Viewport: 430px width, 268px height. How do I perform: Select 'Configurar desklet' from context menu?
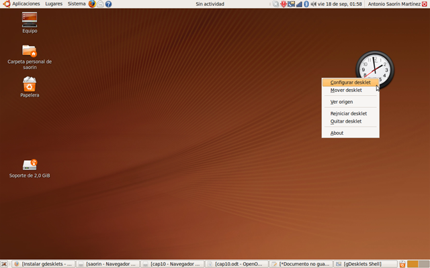tap(350, 82)
